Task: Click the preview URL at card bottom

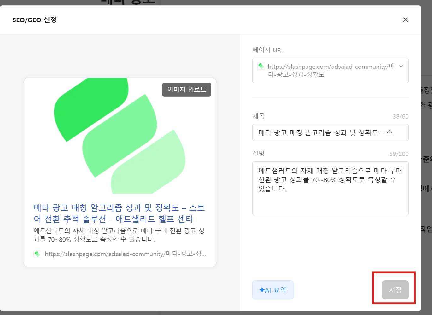Action: [x=126, y=254]
